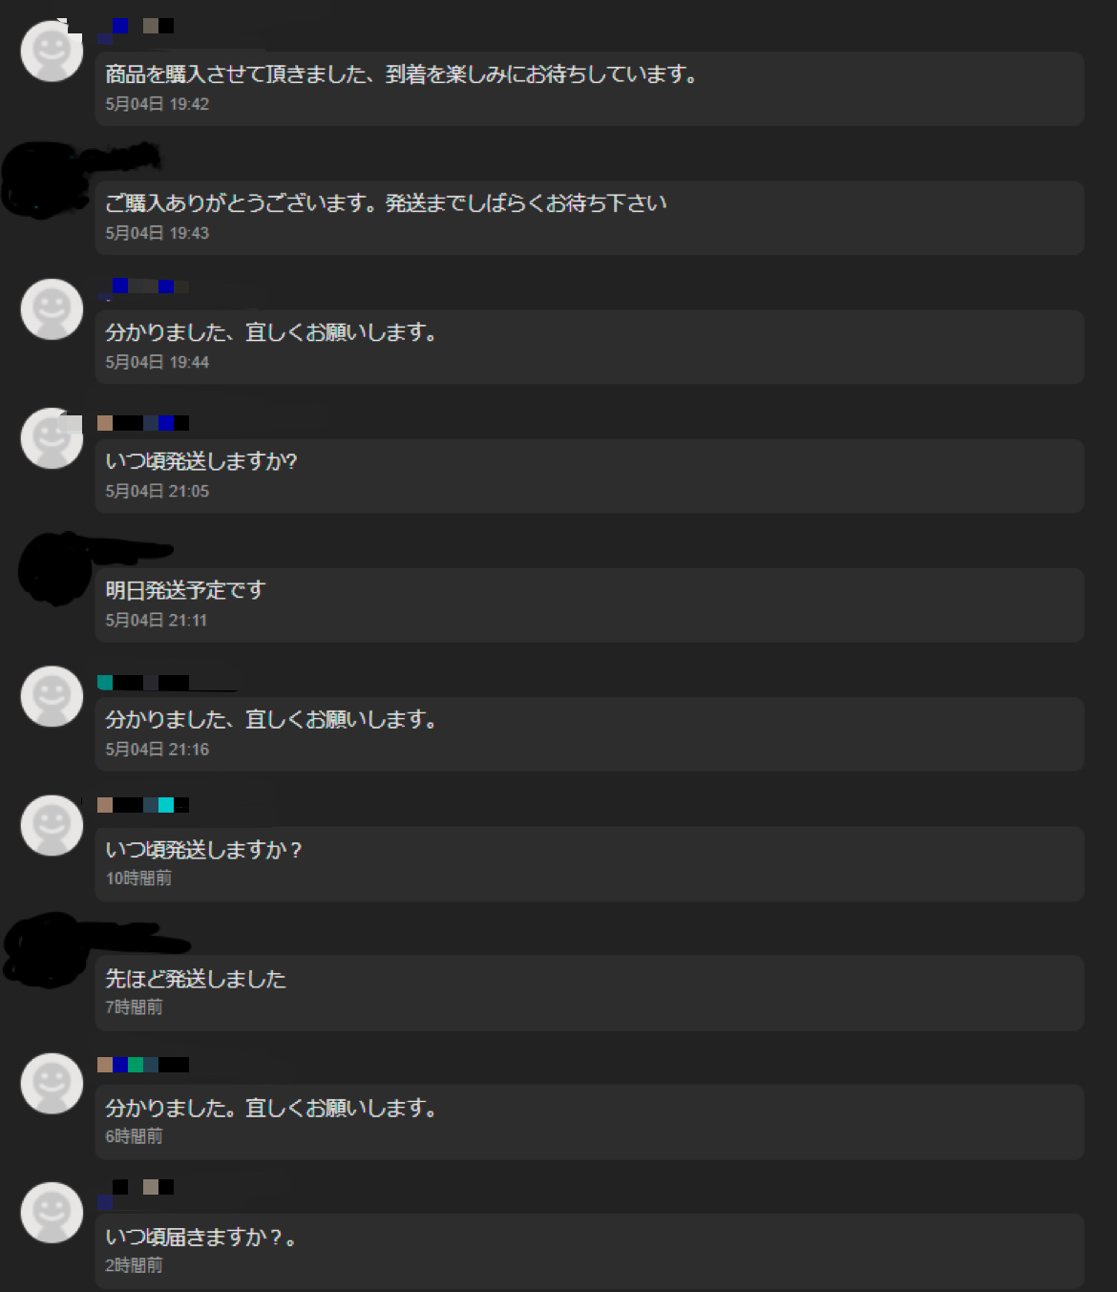Screen dimensions: 1117x1292
Task: Click buyer avatar beside first purchase message
Action: pos(52,51)
